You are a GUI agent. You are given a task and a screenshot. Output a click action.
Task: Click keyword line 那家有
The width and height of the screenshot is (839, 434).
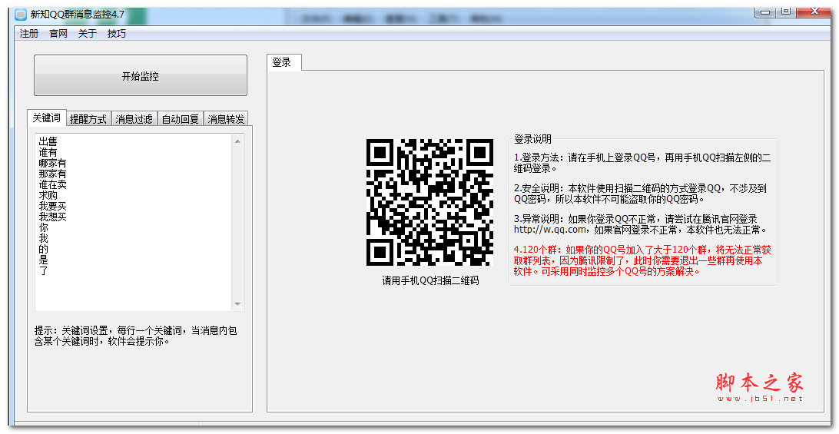tap(52, 174)
